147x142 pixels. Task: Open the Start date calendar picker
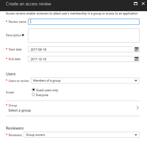(x=136, y=49)
